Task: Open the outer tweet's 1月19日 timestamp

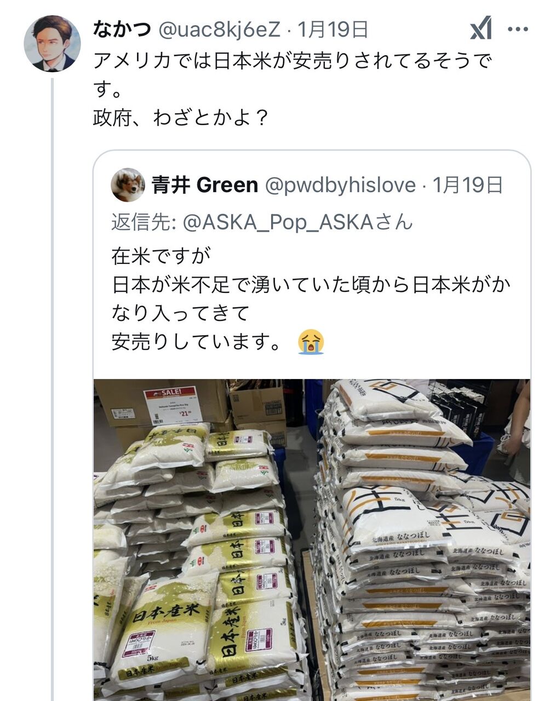Action: coord(333,29)
